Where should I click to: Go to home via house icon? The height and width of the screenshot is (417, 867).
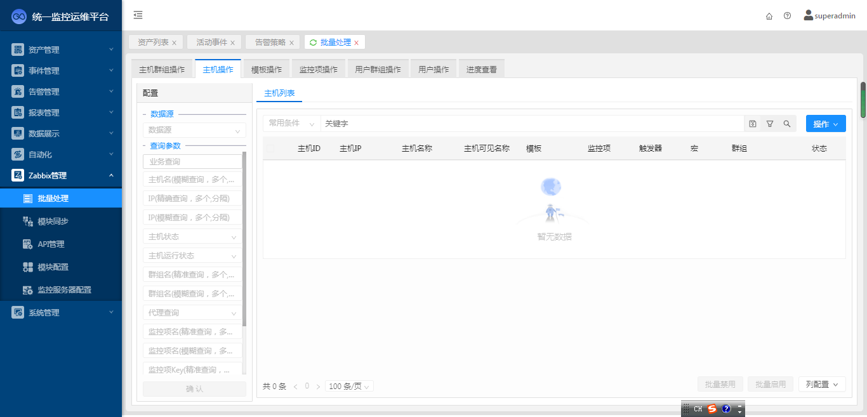tap(769, 16)
